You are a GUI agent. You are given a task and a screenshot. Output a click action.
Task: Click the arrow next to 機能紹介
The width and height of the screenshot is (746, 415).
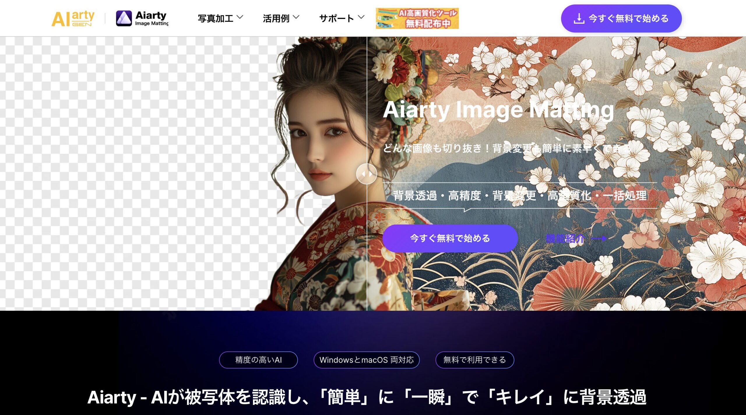599,239
